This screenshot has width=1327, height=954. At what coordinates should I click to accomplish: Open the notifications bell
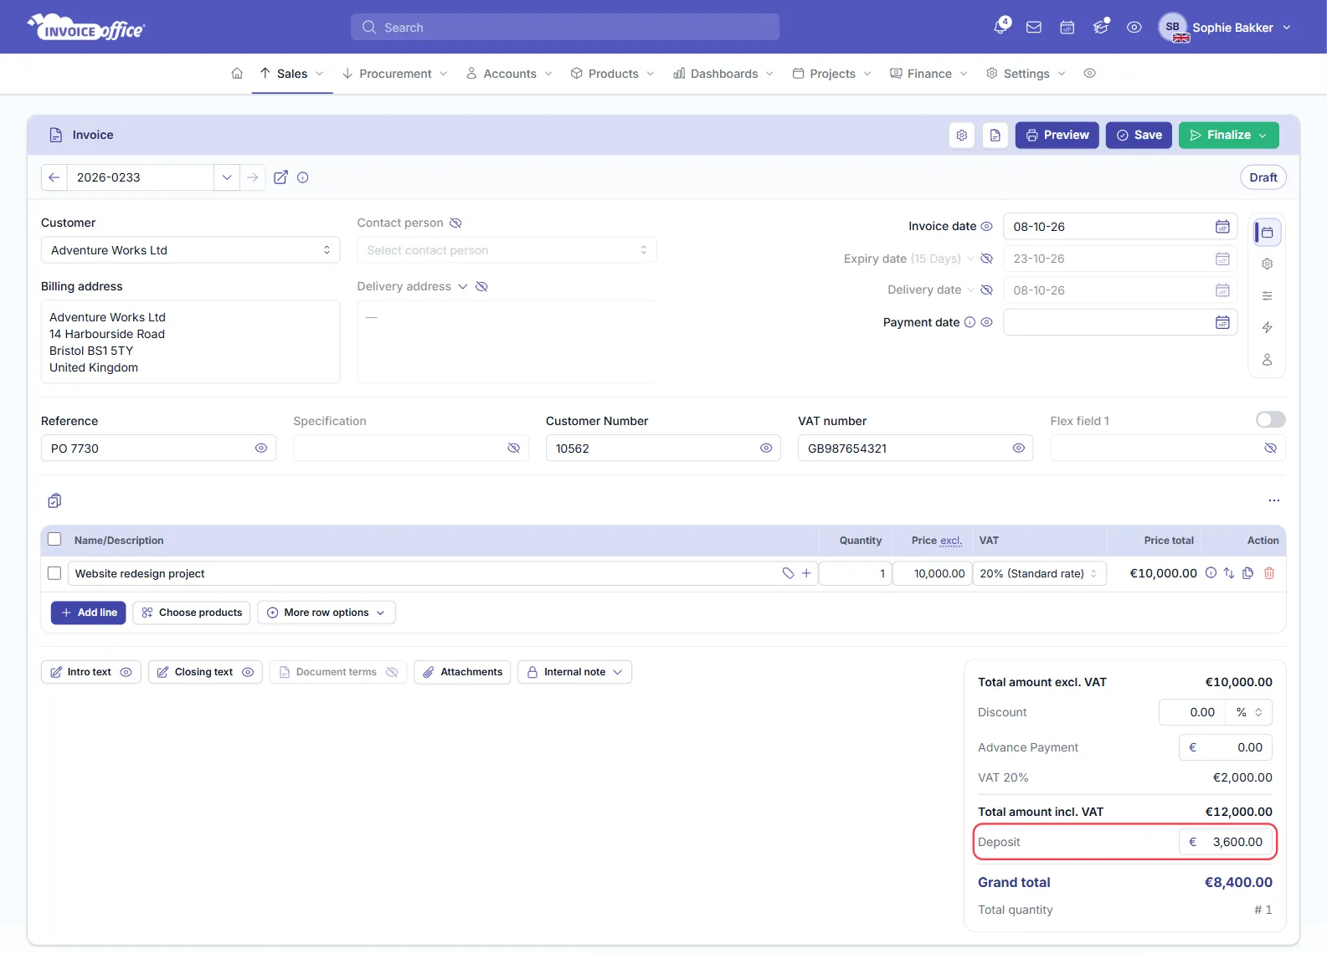click(1000, 27)
